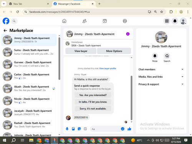
Task: Open the Jacaiyah conversation
Action: (x=29, y=113)
